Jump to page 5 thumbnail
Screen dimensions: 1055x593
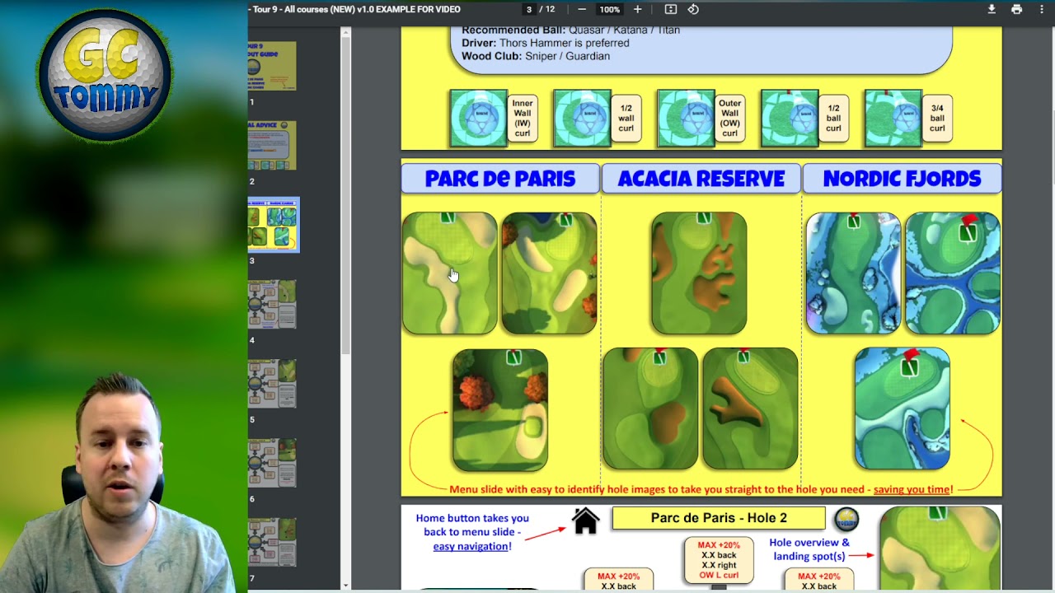pyautogui.click(x=273, y=383)
